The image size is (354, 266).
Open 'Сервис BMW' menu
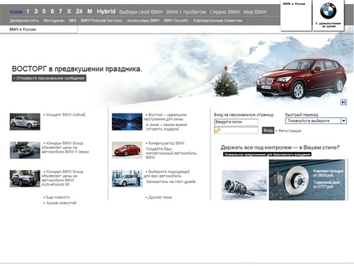coord(224,12)
